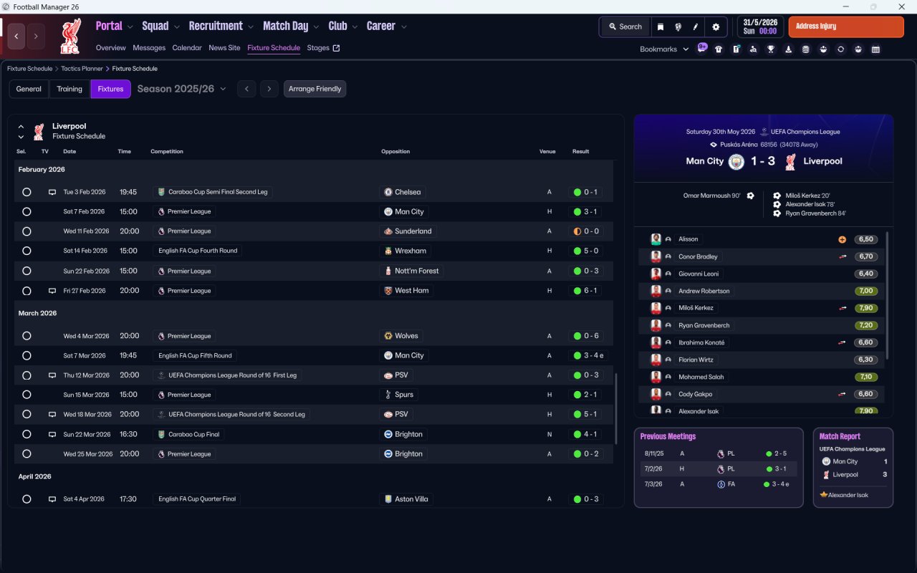The height and width of the screenshot is (573, 917).
Task: Select the Wolves fixture radio button
Action: click(x=27, y=336)
